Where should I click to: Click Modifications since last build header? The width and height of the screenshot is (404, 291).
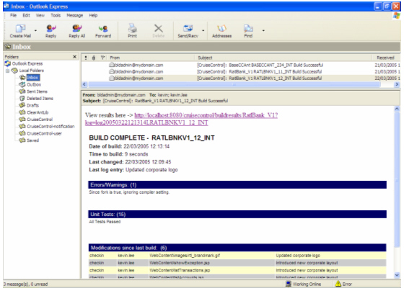[x=237, y=248]
